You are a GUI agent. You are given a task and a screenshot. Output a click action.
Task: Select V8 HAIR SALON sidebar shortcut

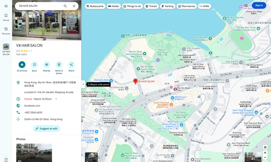click(x=6, y=49)
